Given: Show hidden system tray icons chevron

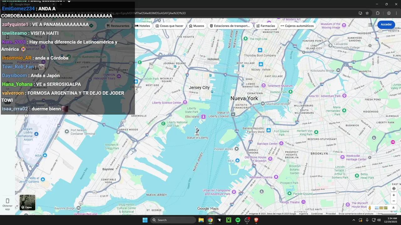Looking at the screenshot, I should coord(354,220).
